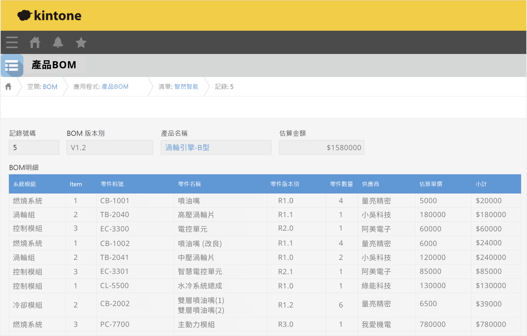Click the 冷卻模組 system module cell
The width and height of the screenshot is (527, 336).
(x=28, y=305)
